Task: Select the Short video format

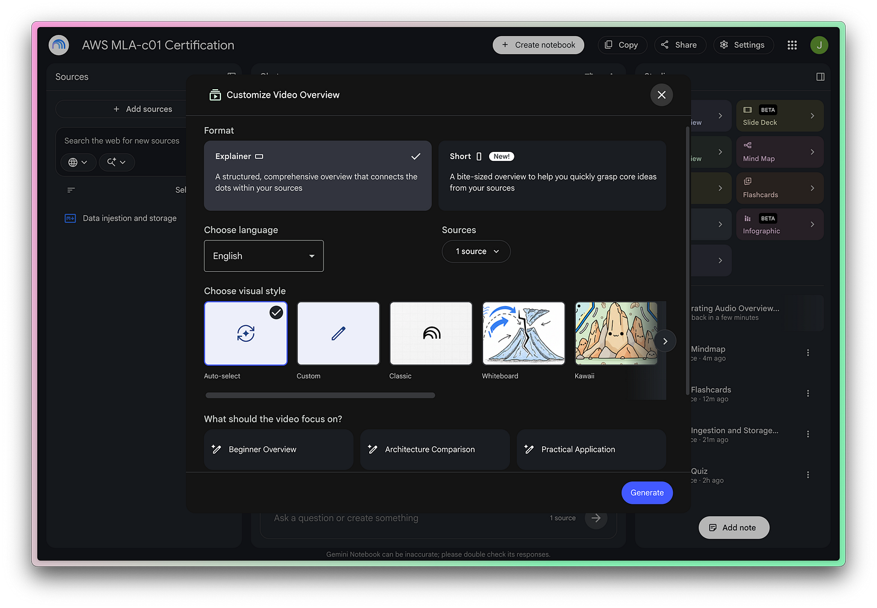Action: click(x=552, y=175)
